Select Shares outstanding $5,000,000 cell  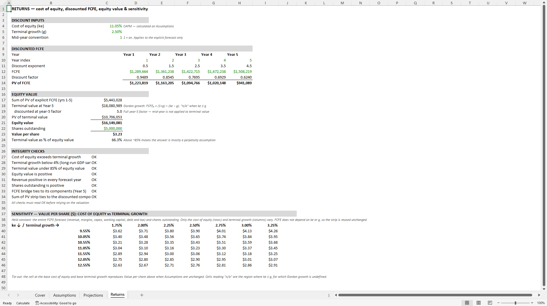pos(107,128)
